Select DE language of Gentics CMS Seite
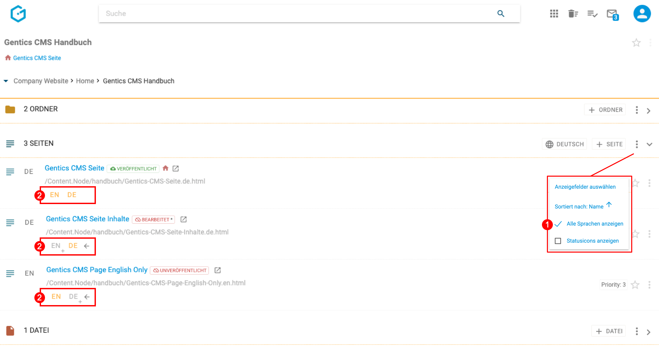 coord(72,195)
